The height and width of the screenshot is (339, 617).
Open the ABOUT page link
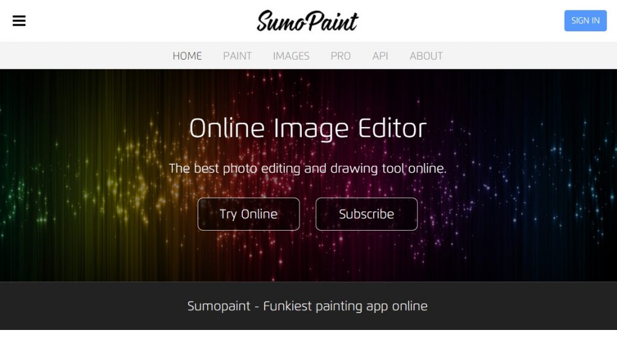pyautogui.click(x=426, y=56)
